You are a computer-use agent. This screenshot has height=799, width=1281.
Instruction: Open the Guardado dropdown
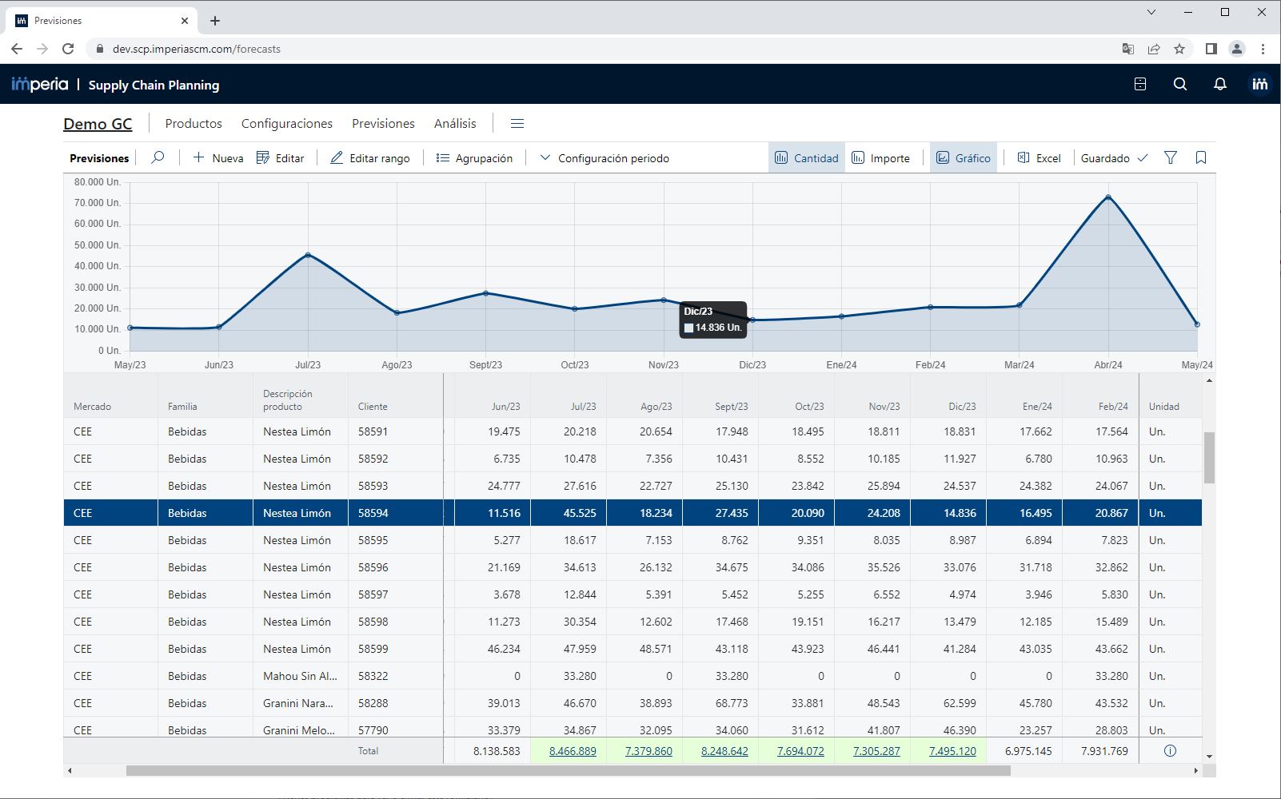click(x=1114, y=158)
